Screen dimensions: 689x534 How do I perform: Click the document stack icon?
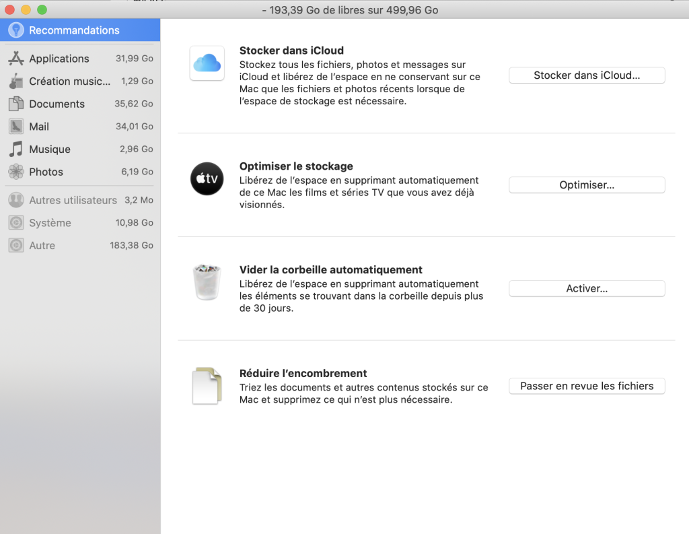207,386
